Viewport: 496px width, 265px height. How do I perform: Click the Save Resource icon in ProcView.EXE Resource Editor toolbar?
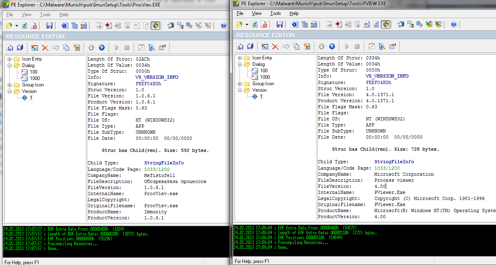tap(9, 48)
